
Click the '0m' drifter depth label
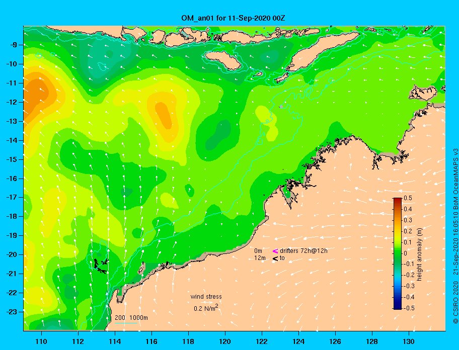(x=258, y=251)
